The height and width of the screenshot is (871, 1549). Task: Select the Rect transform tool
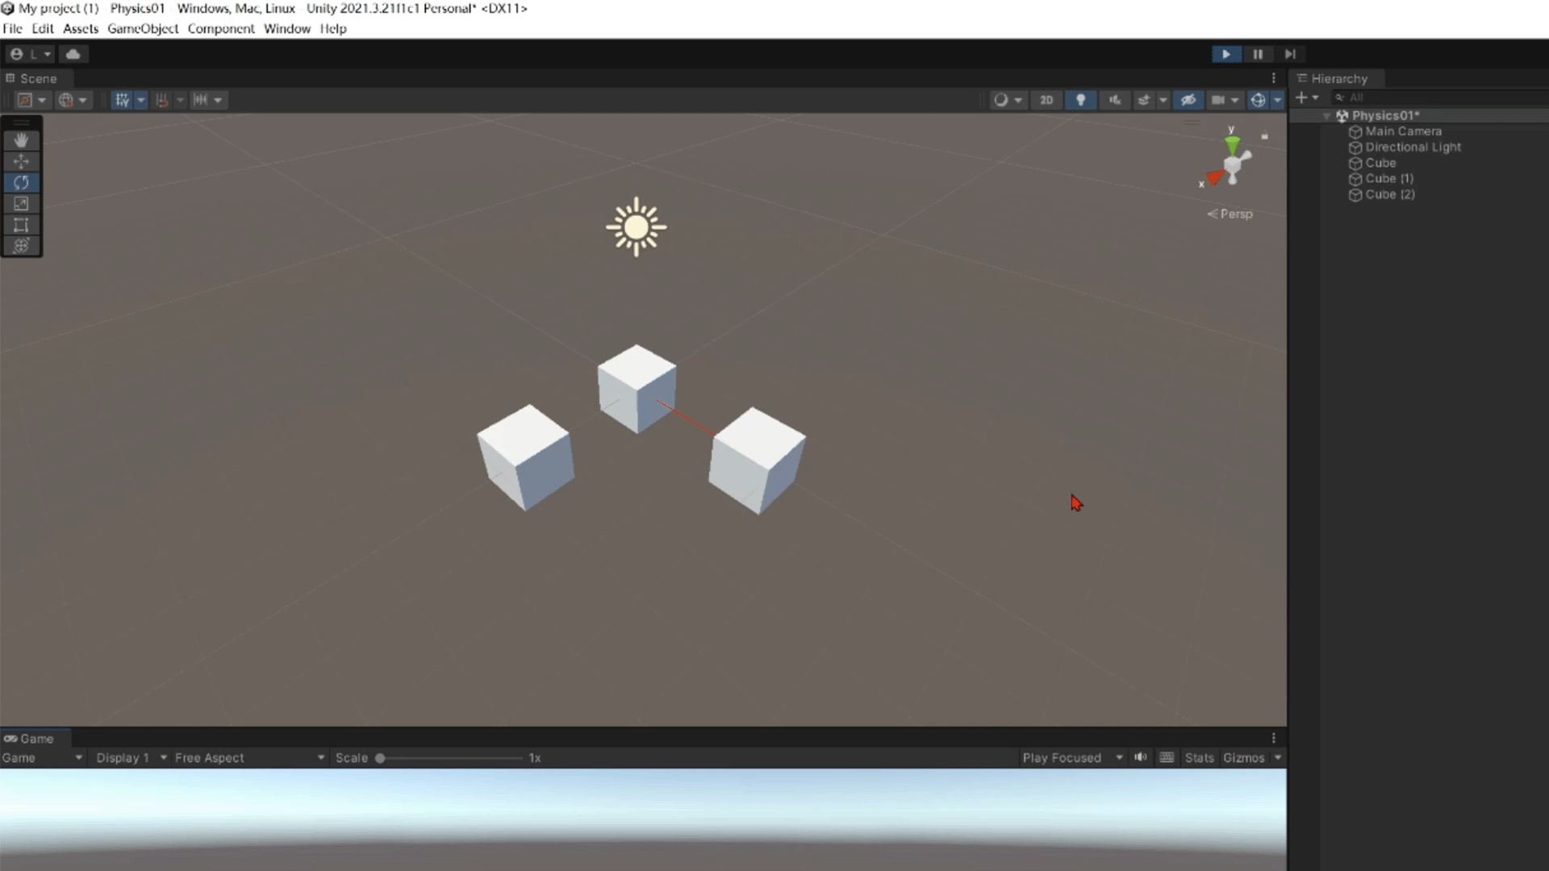pyautogui.click(x=21, y=225)
